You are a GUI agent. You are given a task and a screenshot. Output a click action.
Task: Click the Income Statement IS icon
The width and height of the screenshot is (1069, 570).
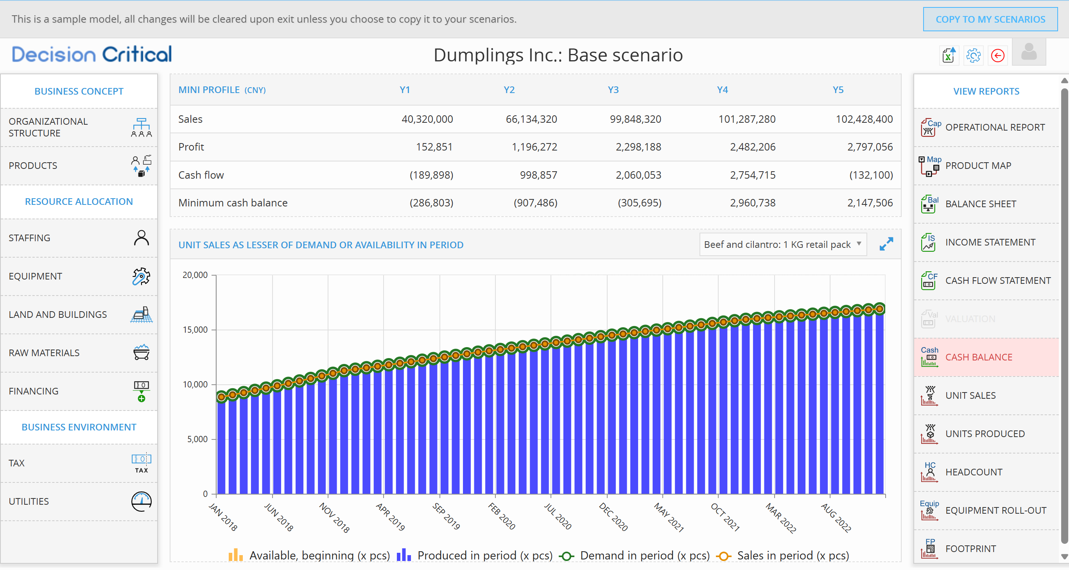tap(929, 242)
